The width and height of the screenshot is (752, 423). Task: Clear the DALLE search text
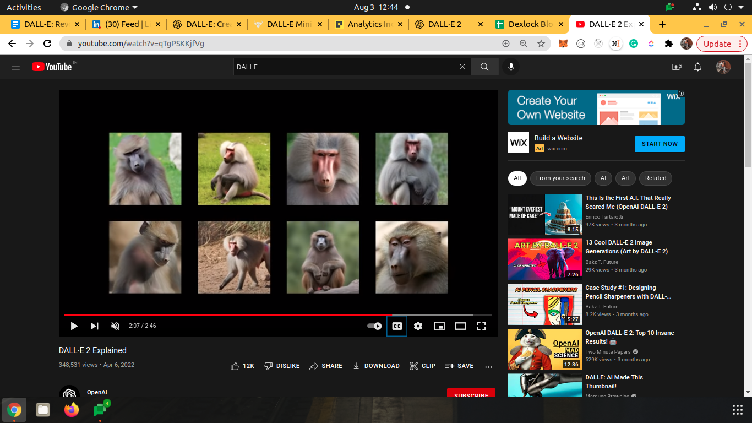[462, 67]
